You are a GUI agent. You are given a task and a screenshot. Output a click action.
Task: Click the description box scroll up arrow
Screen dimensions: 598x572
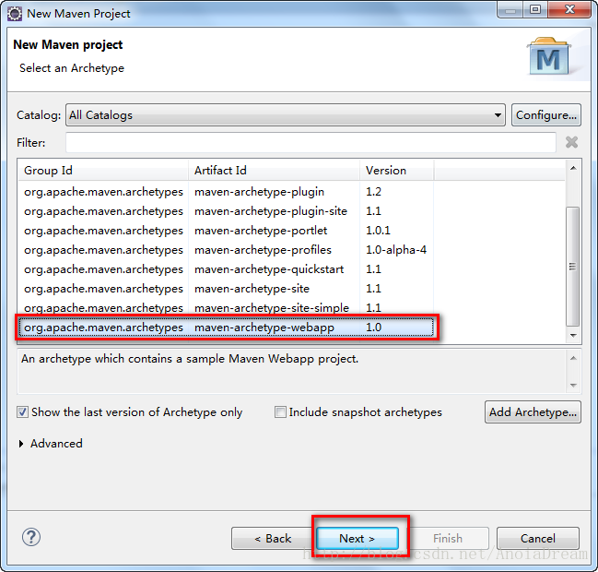click(x=573, y=358)
